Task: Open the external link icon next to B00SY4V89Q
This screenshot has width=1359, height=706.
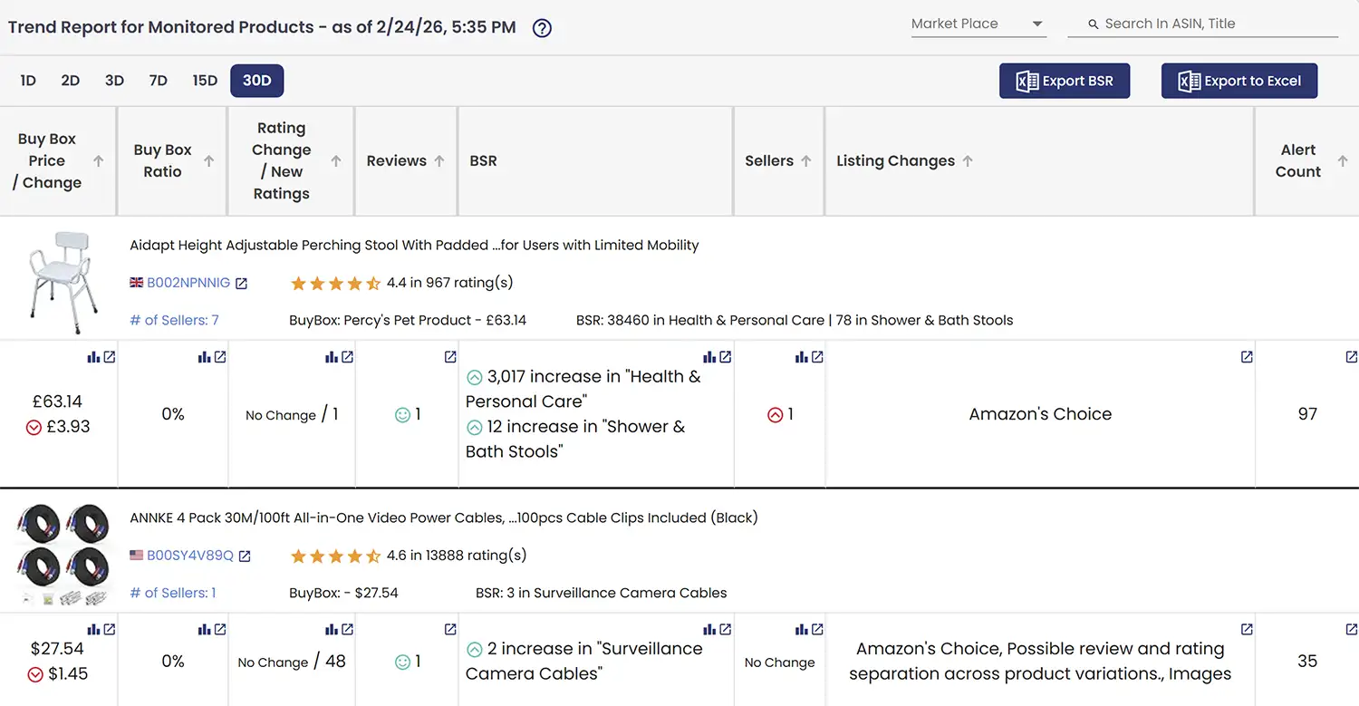Action: (x=245, y=556)
